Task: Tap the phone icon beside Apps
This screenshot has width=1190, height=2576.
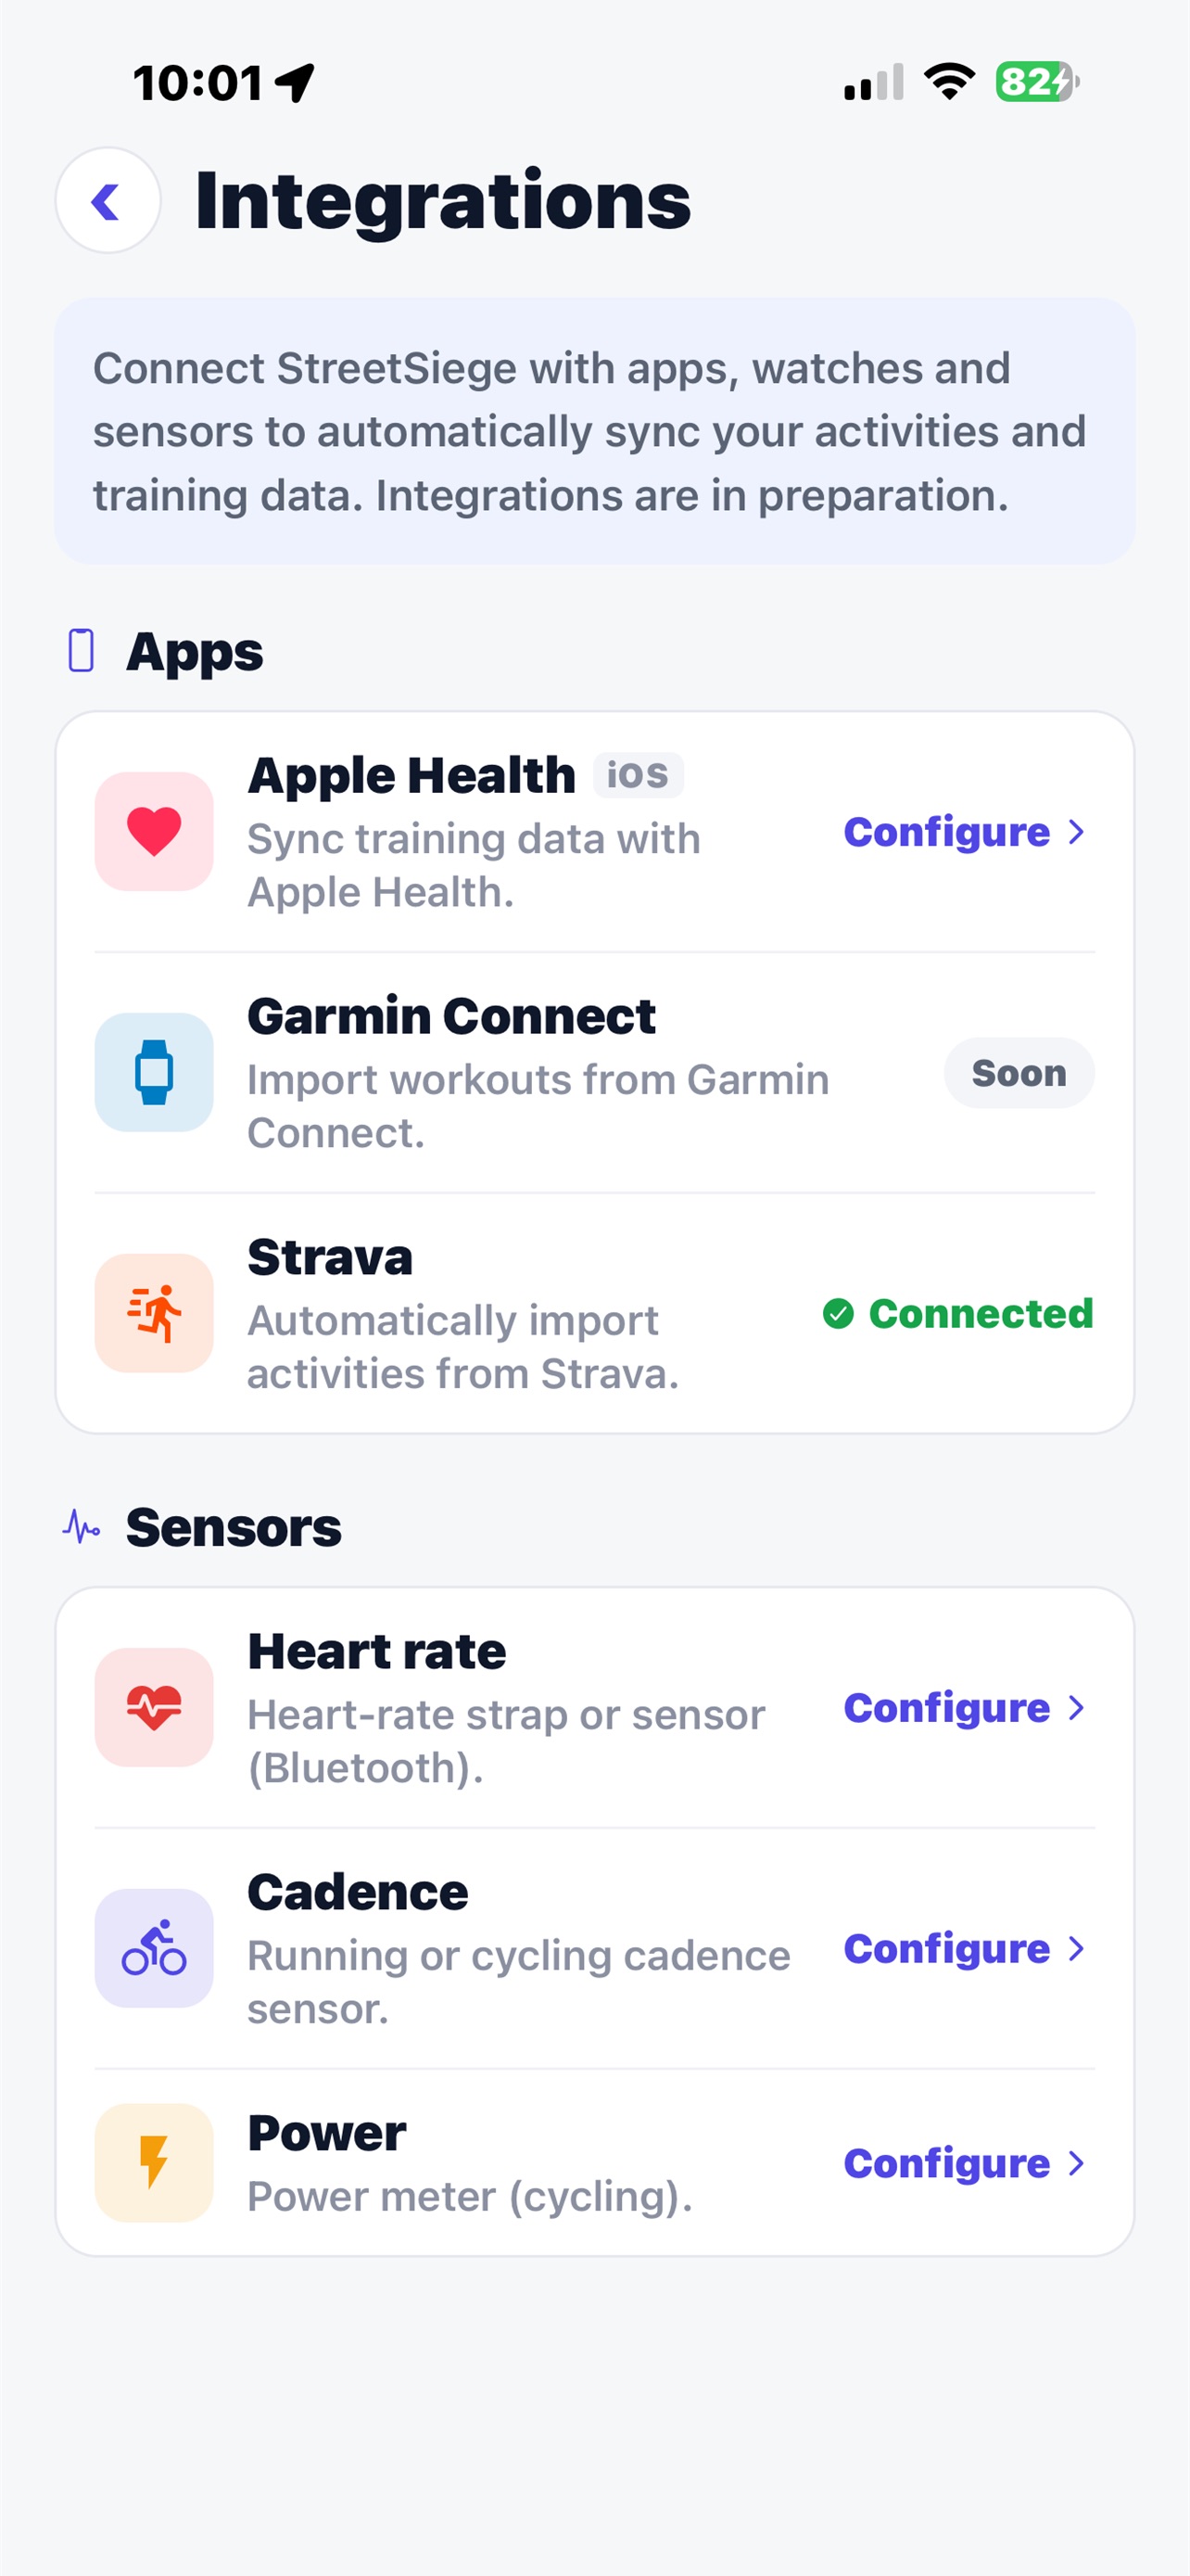Action: click(x=81, y=651)
